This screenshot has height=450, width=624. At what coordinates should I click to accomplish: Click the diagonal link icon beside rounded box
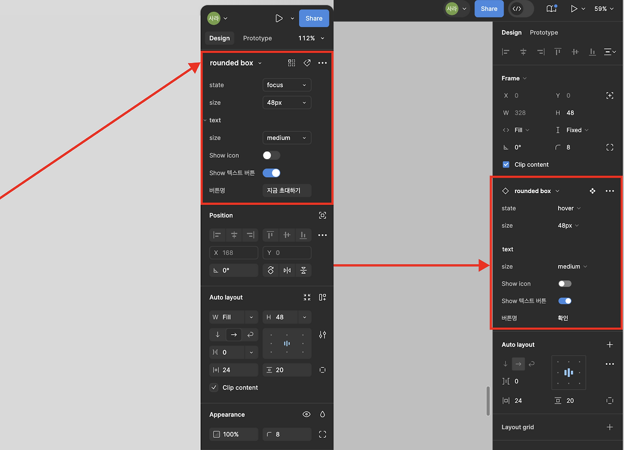coord(307,63)
